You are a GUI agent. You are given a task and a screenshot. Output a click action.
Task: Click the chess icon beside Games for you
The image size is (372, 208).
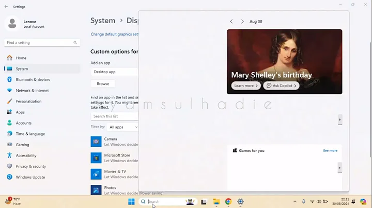(x=235, y=150)
